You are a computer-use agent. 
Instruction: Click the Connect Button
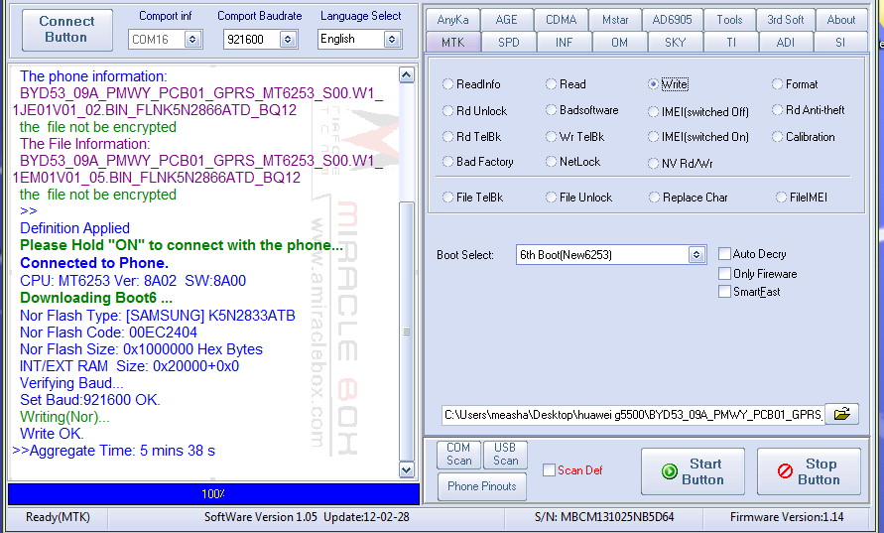pyautogui.click(x=66, y=30)
